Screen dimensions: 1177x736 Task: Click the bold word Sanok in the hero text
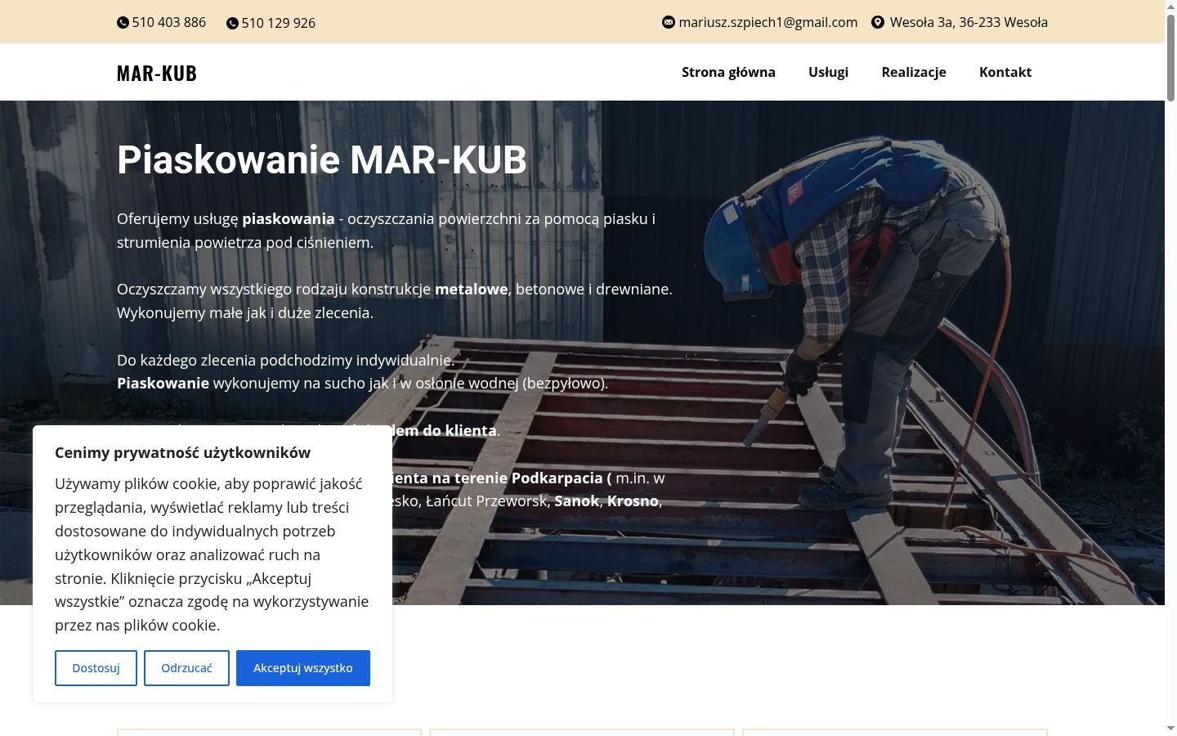coord(577,500)
